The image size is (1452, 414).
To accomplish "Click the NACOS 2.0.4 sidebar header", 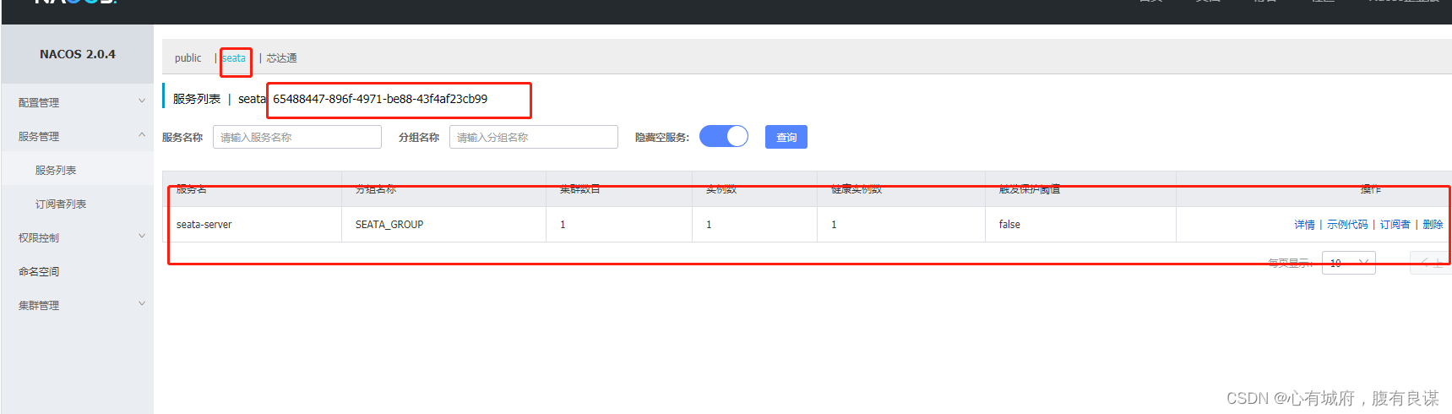I will click(78, 54).
